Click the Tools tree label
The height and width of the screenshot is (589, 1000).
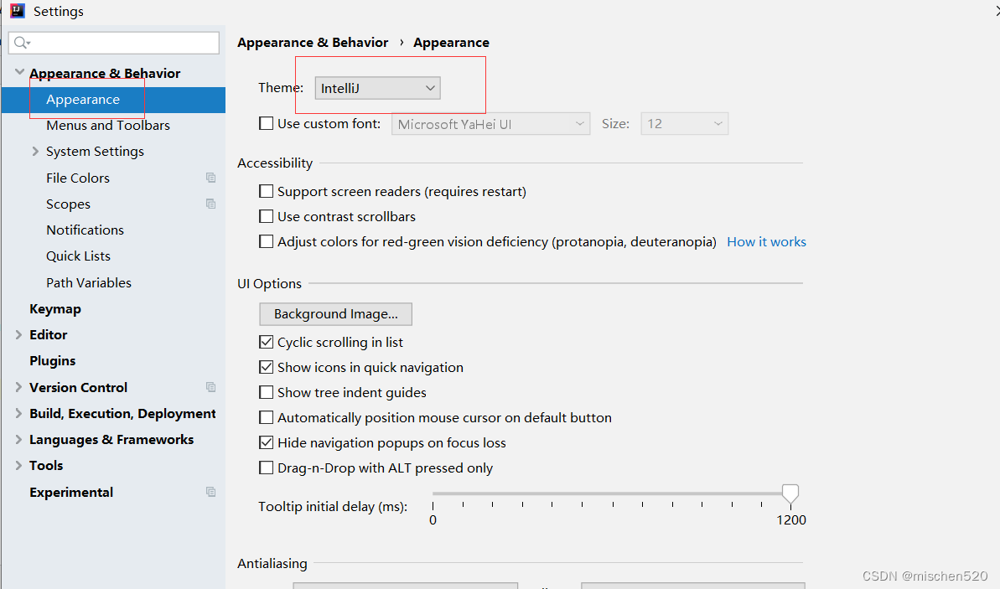coord(46,465)
